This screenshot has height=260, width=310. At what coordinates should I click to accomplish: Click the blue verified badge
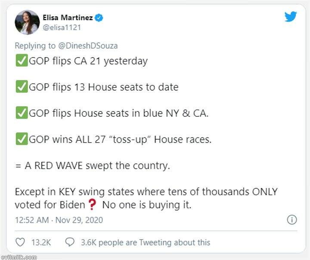(99, 18)
